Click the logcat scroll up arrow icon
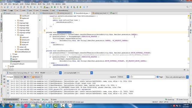 pyautogui.click(x=8, y=87)
